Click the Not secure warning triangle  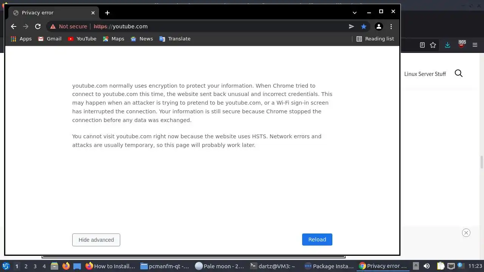click(53, 26)
